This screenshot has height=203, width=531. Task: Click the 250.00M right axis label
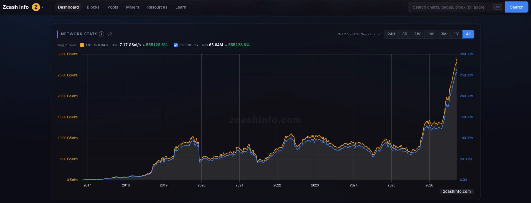[x=467, y=75]
